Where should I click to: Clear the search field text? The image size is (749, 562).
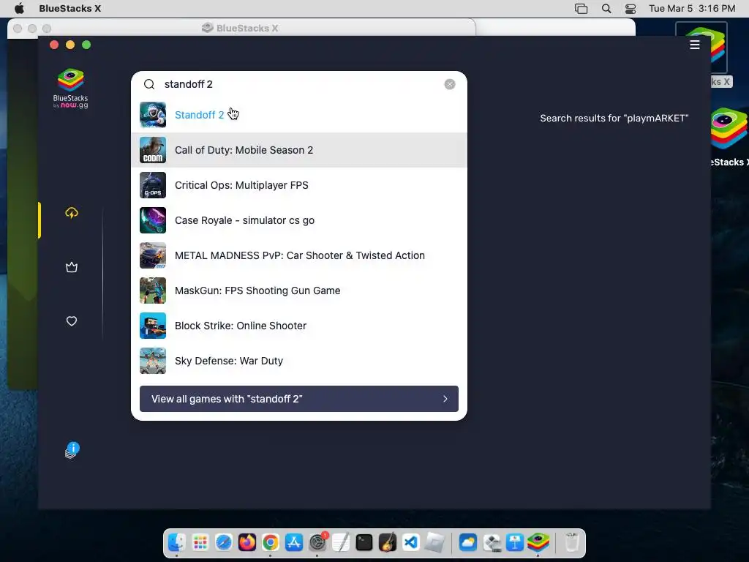[x=450, y=85]
